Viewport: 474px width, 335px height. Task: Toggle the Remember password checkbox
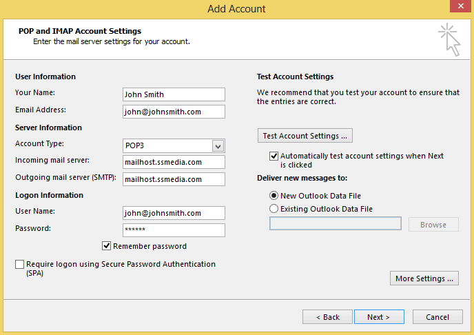click(x=106, y=246)
